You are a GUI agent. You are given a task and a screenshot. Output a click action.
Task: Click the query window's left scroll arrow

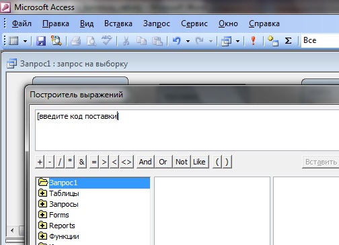pos(12,230)
